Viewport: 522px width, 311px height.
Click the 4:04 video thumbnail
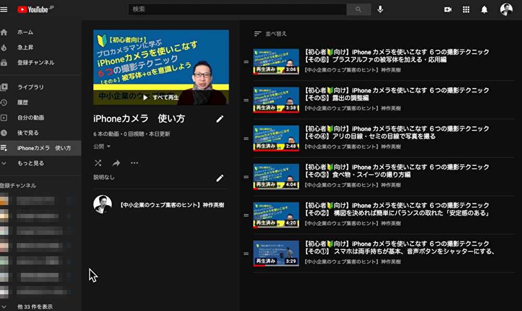276,176
